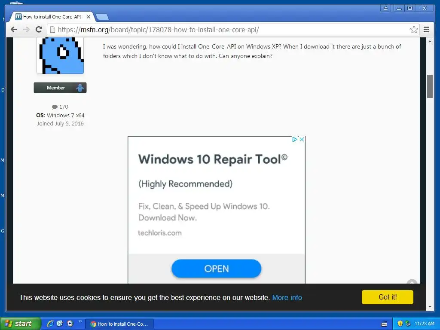Click the vertical scrollbar thumb
This screenshot has height=330, width=440.
pos(430,86)
